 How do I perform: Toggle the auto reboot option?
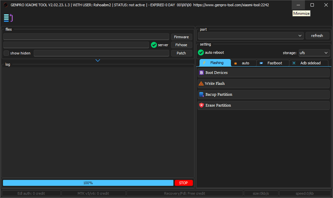click(x=201, y=53)
